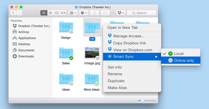Select the HR shared folder icon
Viewport: 209px width, 109px height.
tap(92, 27)
